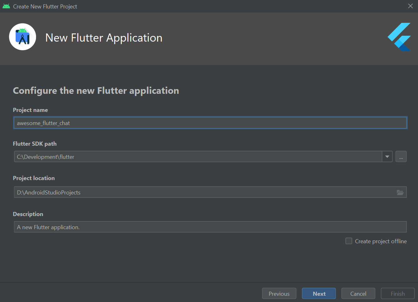Click the Android Studio logo icon
The image size is (418, 302).
(x=23, y=37)
